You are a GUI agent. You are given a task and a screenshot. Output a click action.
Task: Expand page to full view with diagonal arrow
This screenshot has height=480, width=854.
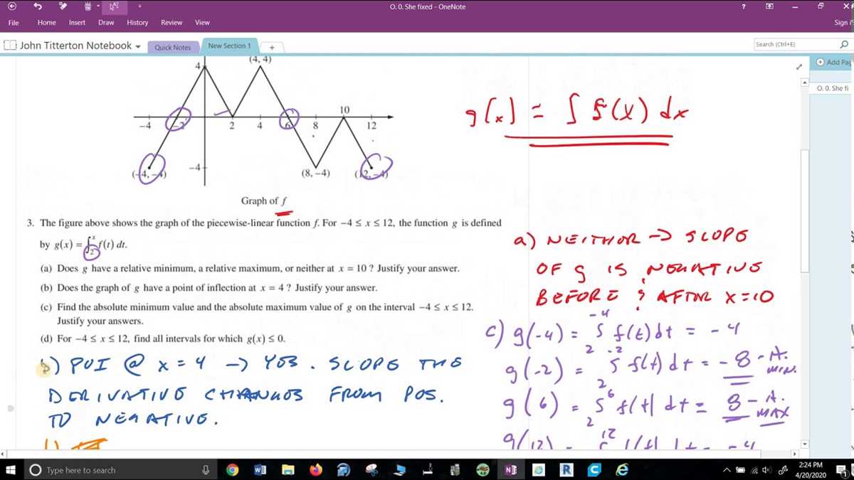[799, 67]
